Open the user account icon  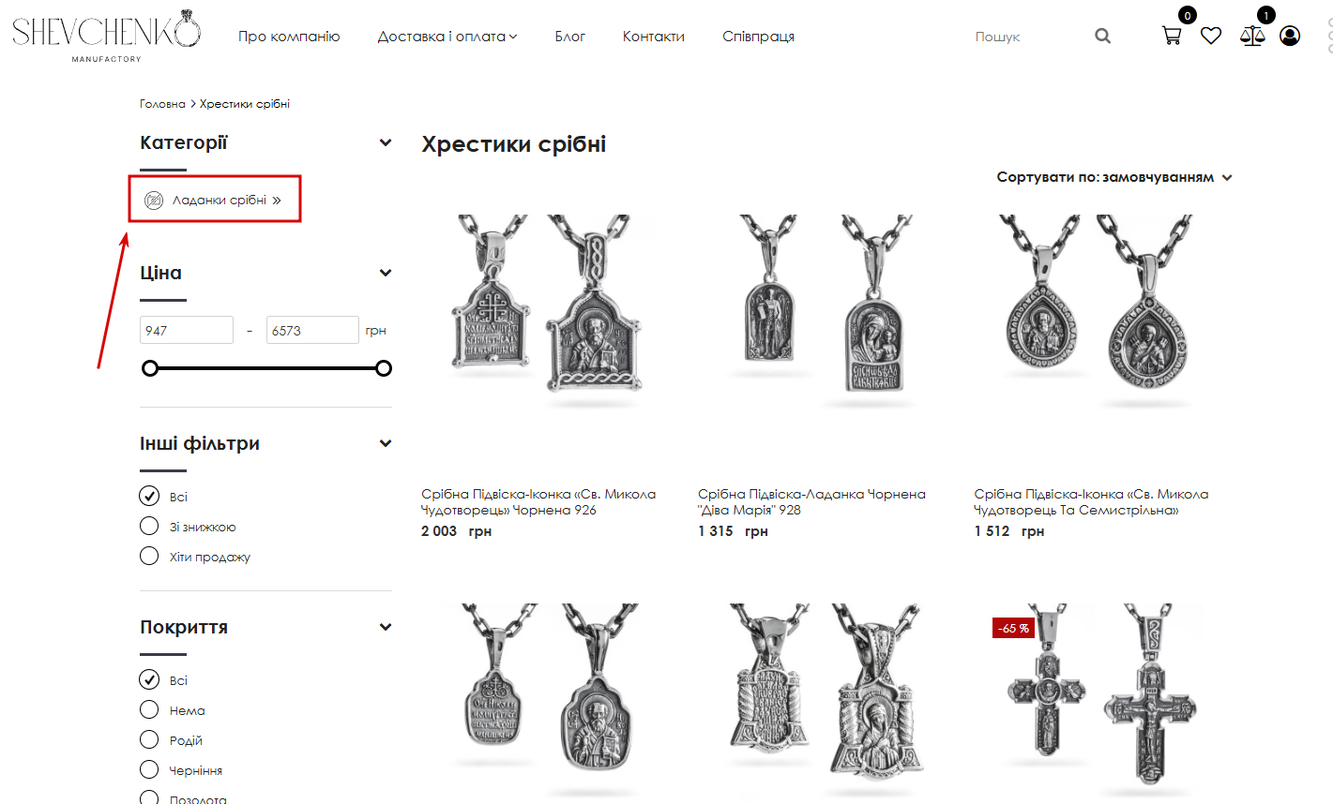point(1290,37)
